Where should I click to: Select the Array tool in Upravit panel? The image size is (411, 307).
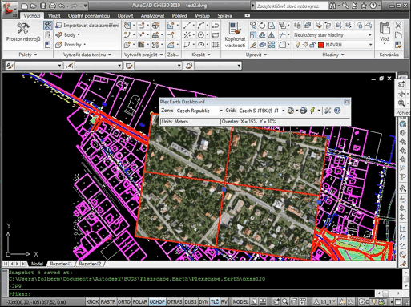pos(272,45)
